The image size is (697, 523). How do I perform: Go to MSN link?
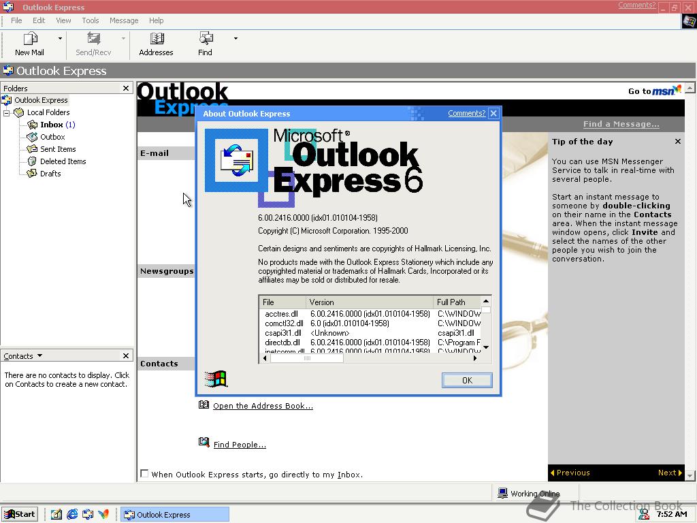(654, 91)
